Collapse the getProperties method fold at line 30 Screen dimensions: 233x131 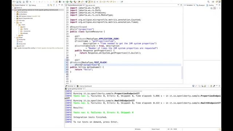69,36
